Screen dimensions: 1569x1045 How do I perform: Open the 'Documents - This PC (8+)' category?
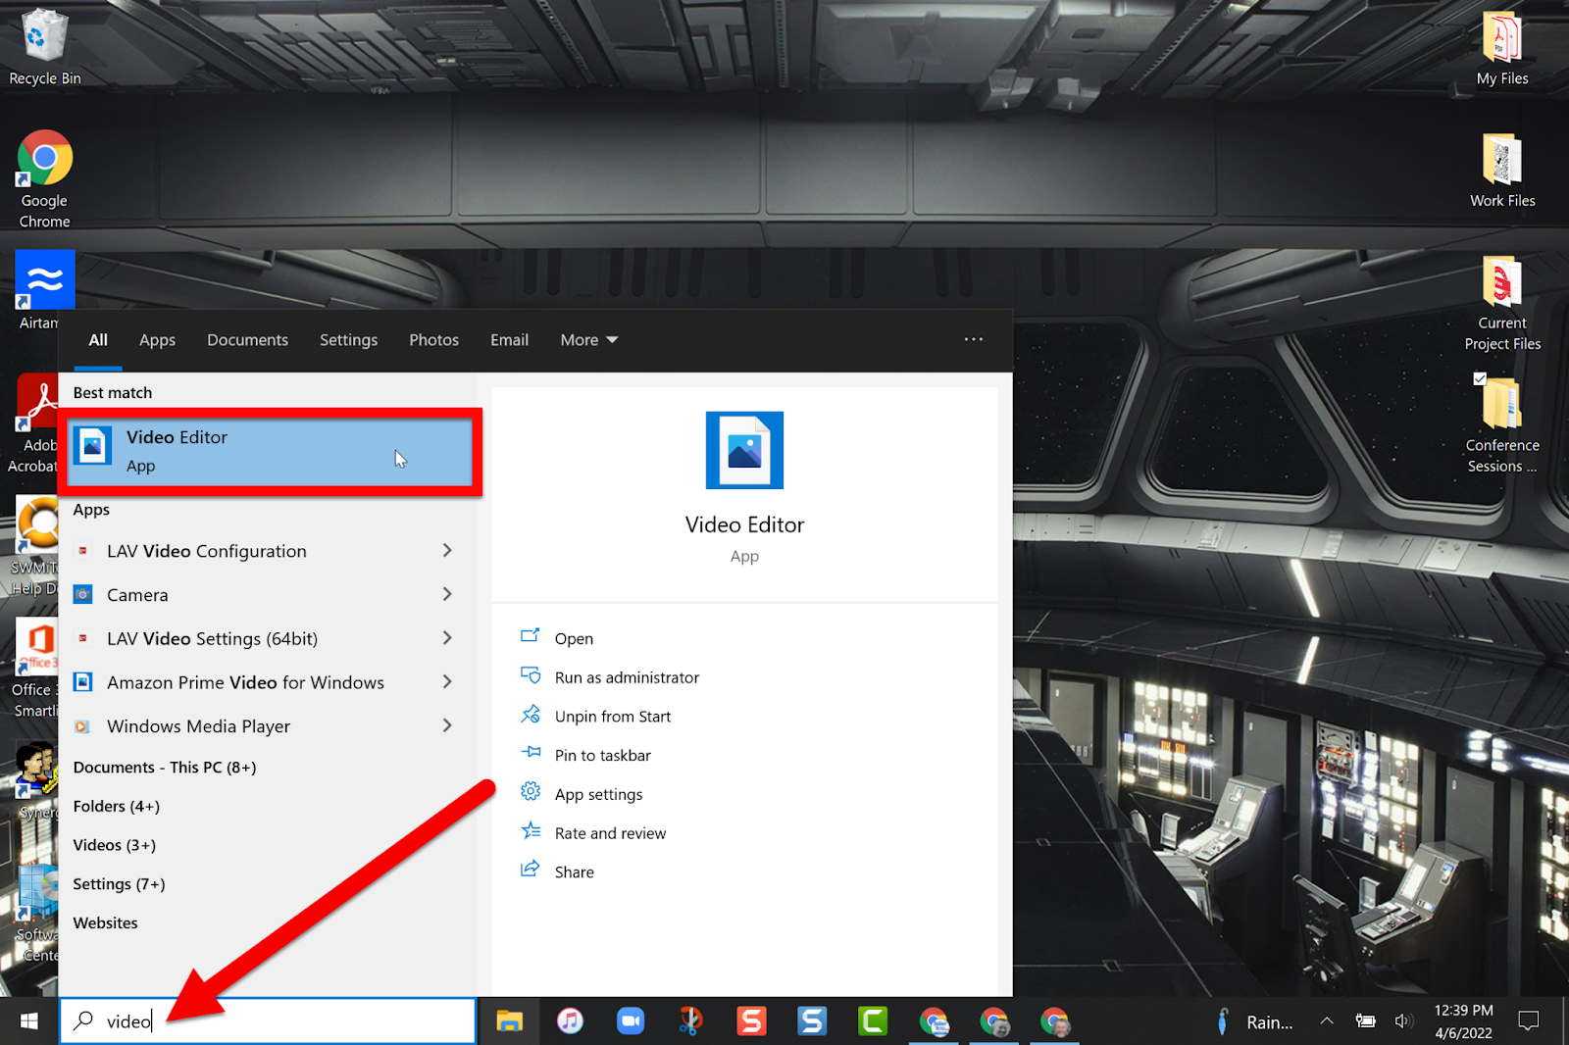tap(165, 768)
